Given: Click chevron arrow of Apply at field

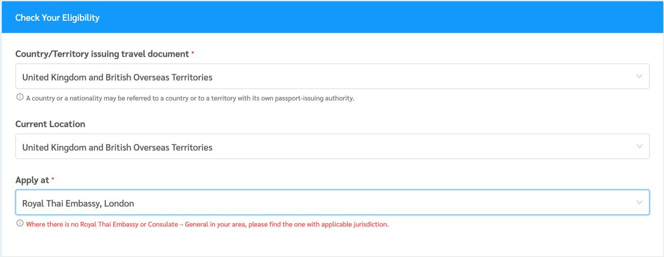Looking at the screenshot, I should coord(639,203).
